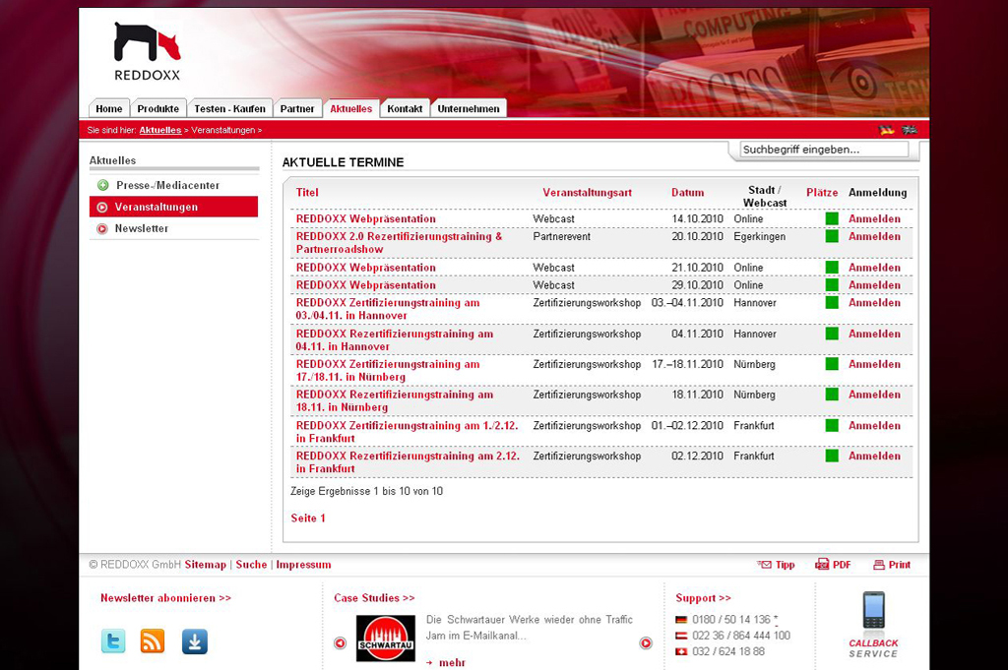Sort table by Veranstaltungsart column header

[x=587, y=192]
